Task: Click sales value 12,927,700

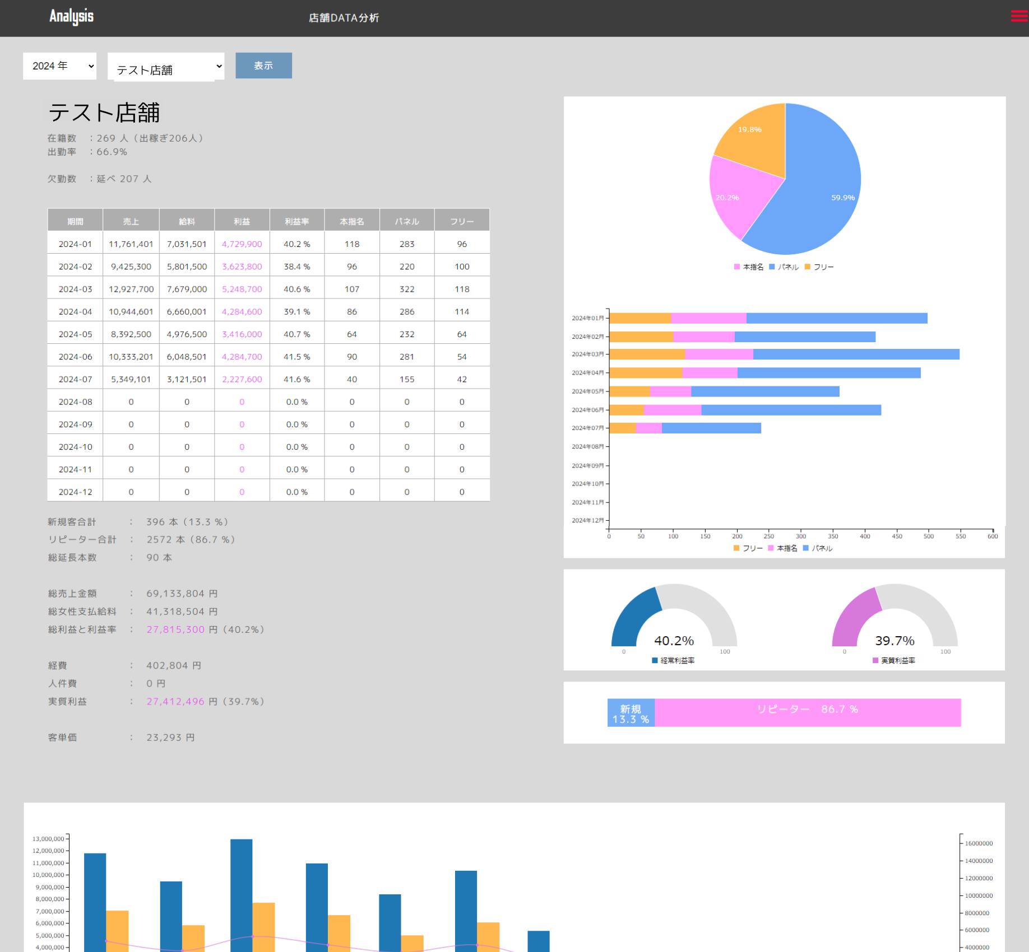Action: pyautogui.click(x=131, y=289)
